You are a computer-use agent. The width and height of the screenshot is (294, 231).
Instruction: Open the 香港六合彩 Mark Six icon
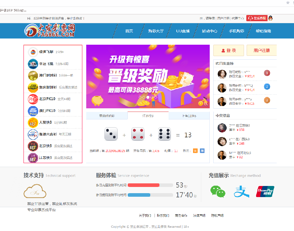coord(33,134)
